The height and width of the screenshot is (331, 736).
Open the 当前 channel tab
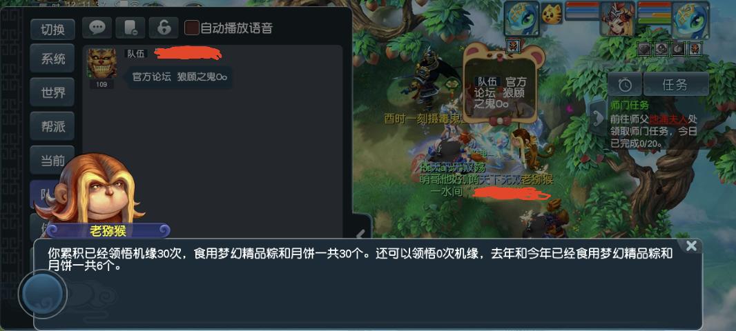coord(52,161)
